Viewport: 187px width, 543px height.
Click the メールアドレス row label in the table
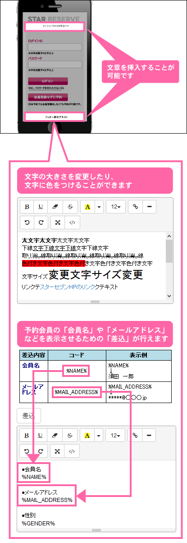coord(33,390)
